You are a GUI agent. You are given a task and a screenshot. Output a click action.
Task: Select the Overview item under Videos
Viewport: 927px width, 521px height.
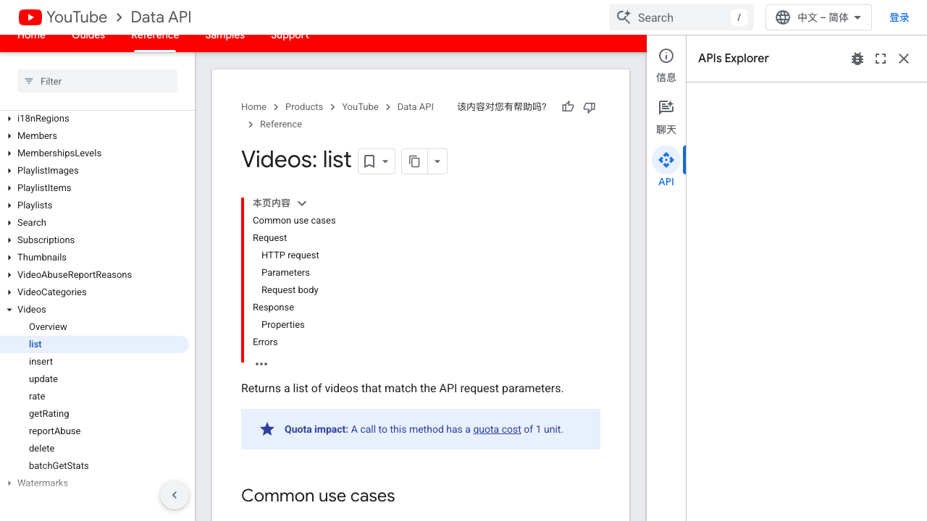click(48, 327)
